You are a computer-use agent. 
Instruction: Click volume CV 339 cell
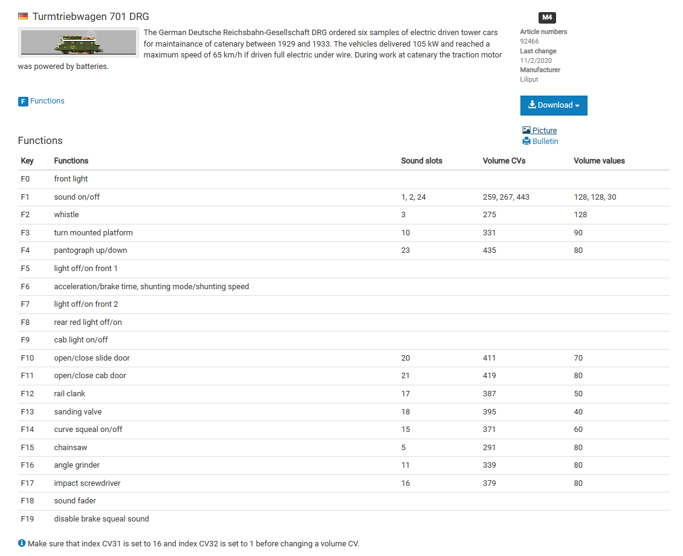tap(489, 465)
